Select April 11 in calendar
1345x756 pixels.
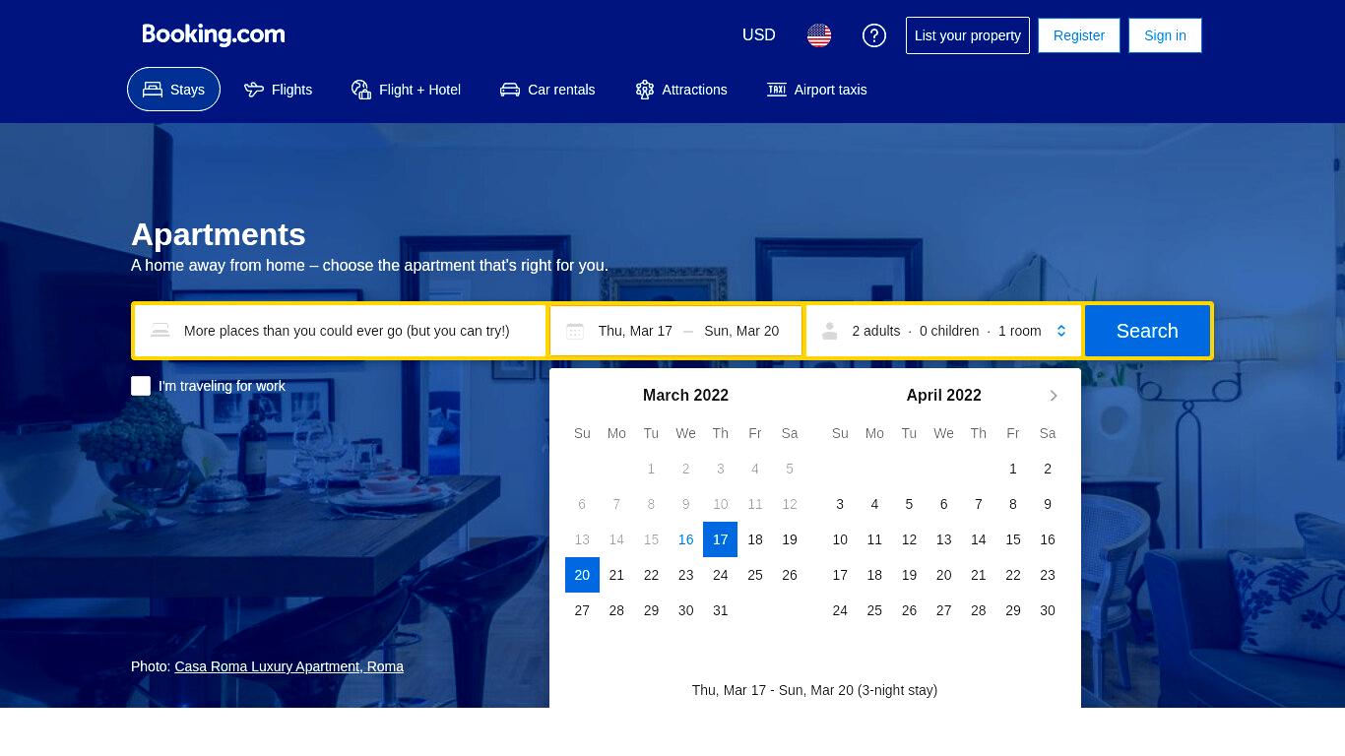[874, 539]
